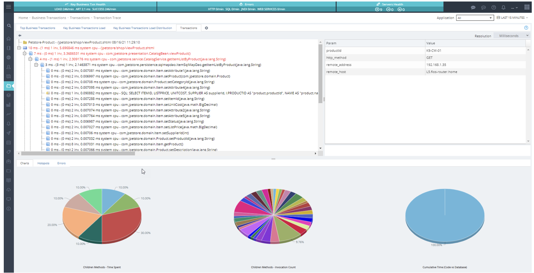Click the help question mark in dark header
Image resolution: width=534 pixels, height=273 pixels.
(493, 8)
